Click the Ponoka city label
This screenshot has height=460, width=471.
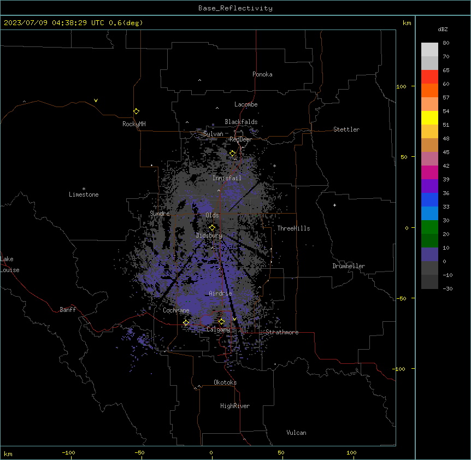[x=262, y=74]
